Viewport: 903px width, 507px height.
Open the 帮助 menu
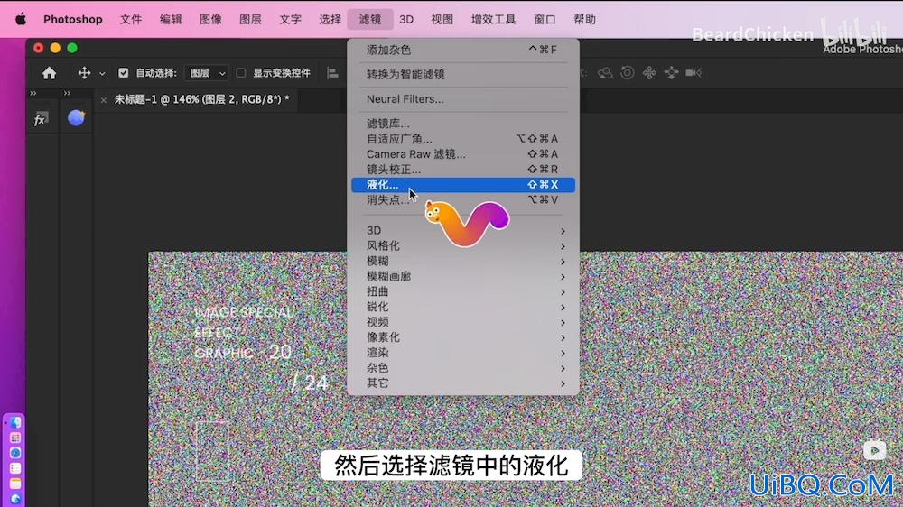(x=584, y=19)
